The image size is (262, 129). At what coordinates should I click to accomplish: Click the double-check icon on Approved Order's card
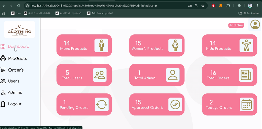175,104
